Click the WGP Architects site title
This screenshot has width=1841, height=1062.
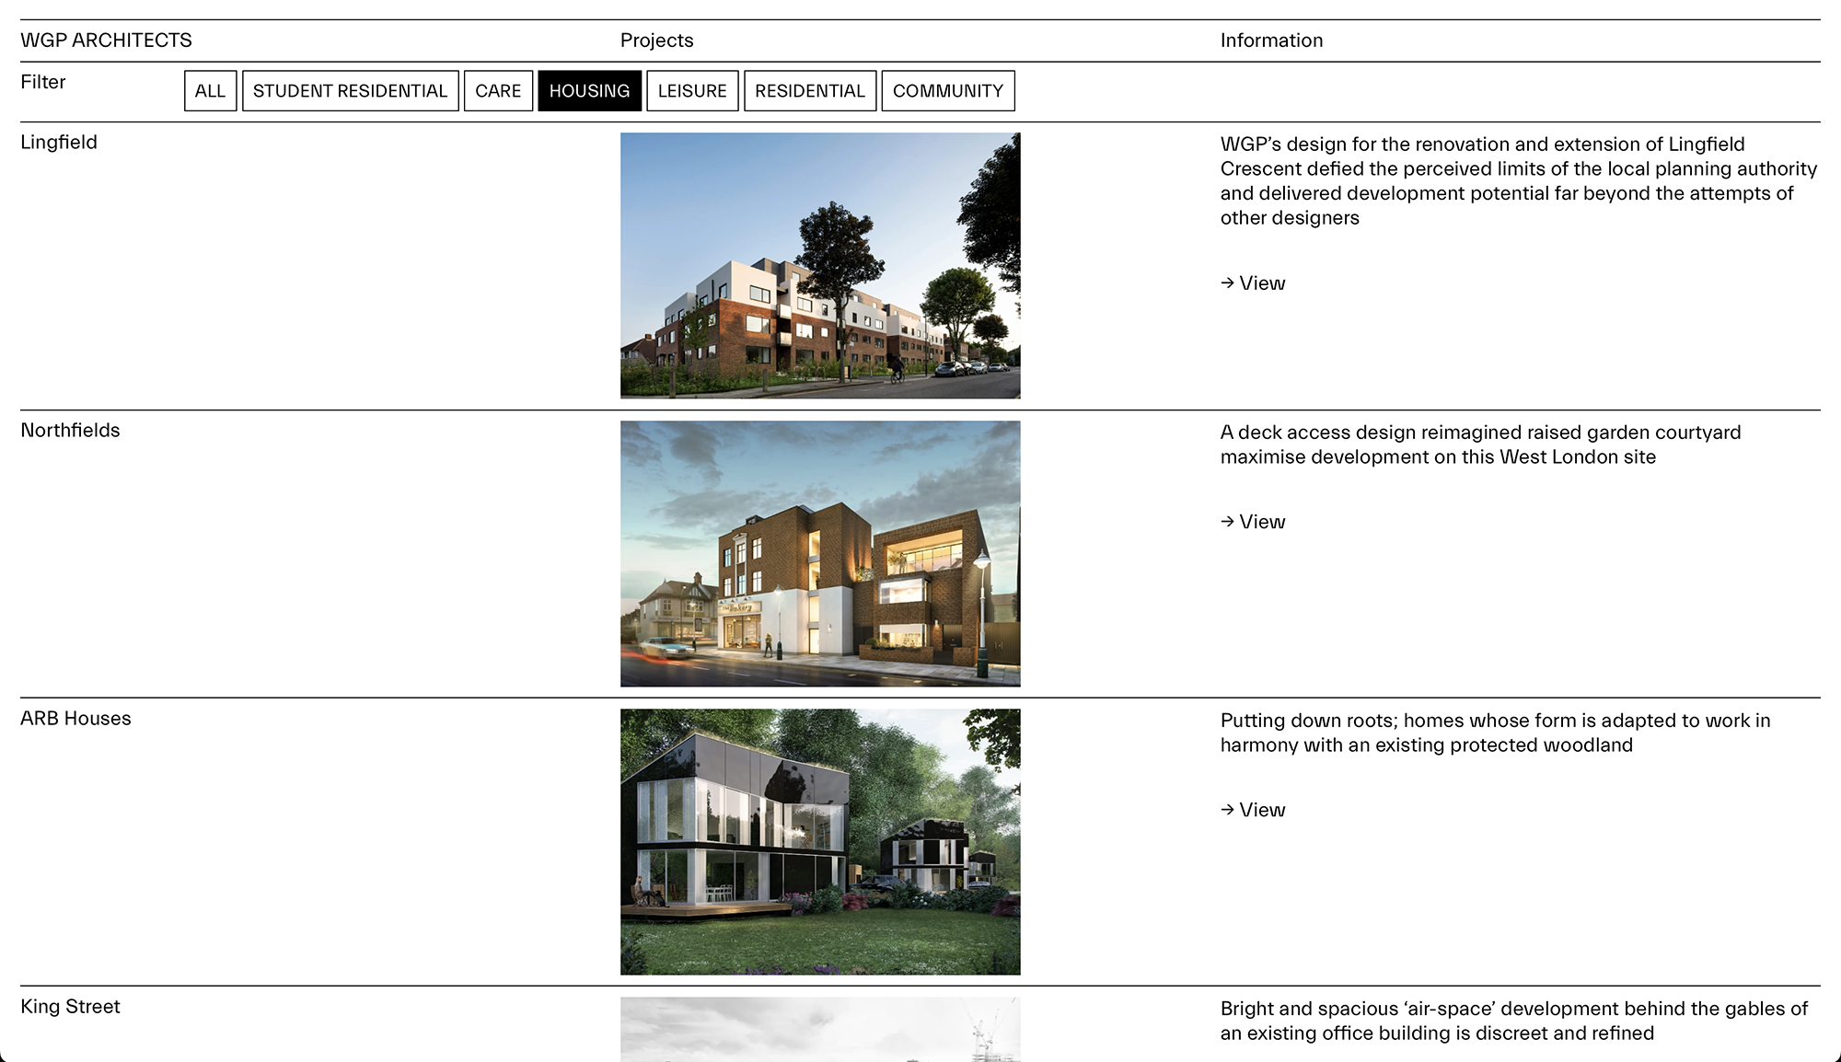point(107,40)
